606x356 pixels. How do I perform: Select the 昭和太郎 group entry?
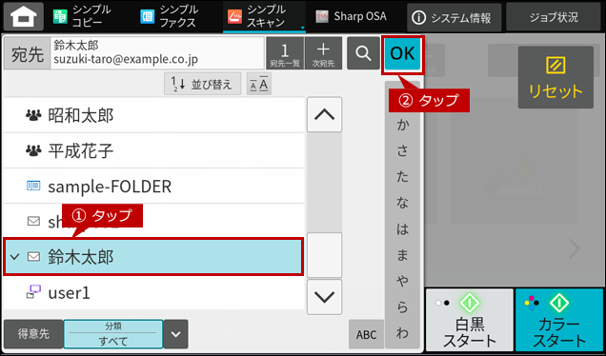click(154, 115)
